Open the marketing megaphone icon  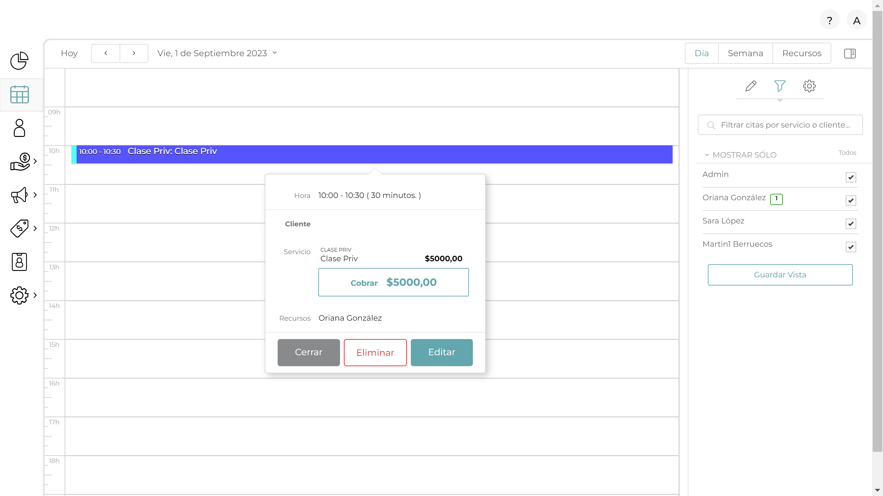(19, 195)
